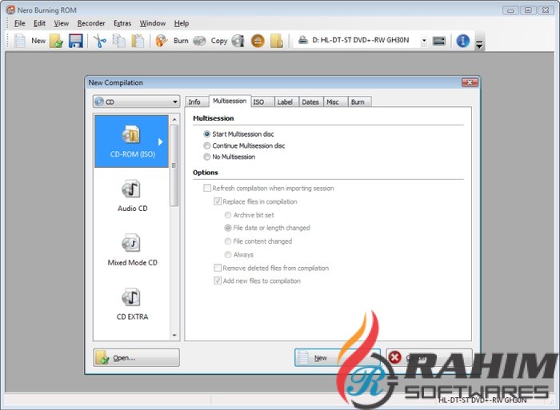Click the Burn flame icon

click(162, 41)
